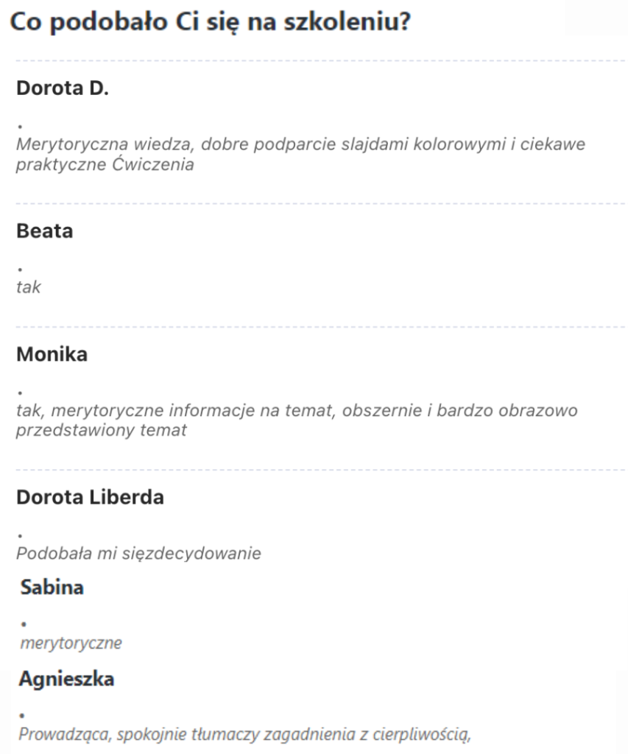The height and width of the screenshot is (754, 628).
Task: Select the reviewer name Monika
Action: [x=52, y=354]
